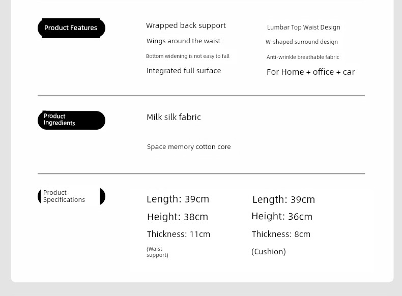Click Thickness: 8cm specification
This screenshot has height=296, width=402.
tap(281, 234)
